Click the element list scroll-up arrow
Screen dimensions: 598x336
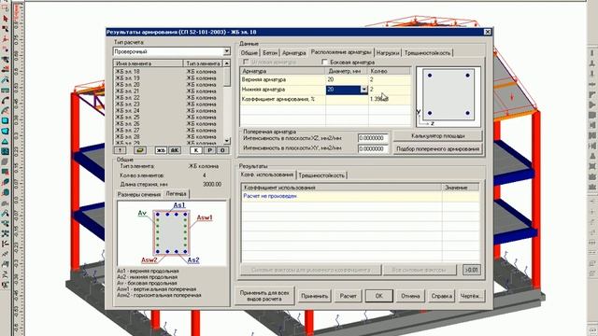pos(226,63)
